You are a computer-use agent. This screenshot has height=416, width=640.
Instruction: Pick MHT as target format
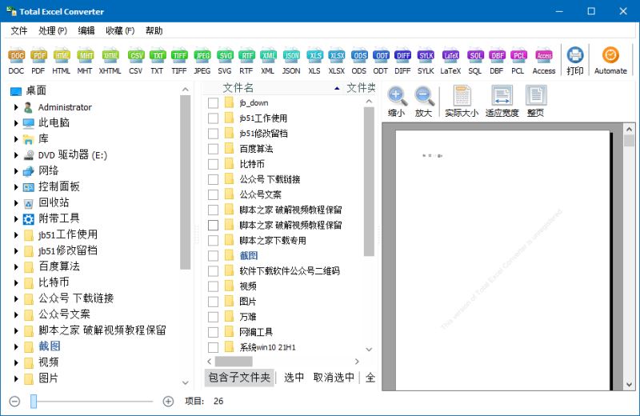(x=85, y=62)
